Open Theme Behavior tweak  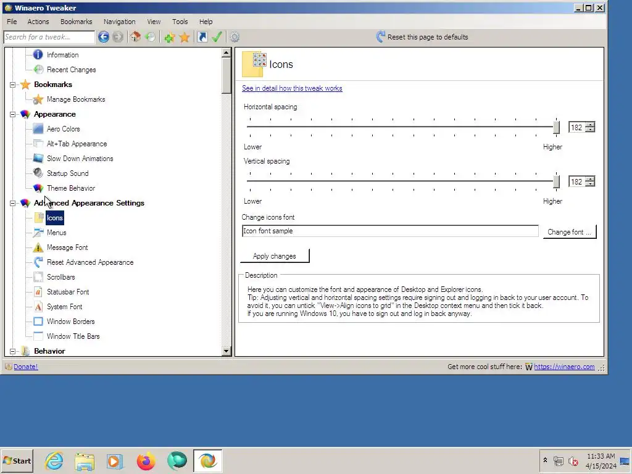[x=71, y=188]
